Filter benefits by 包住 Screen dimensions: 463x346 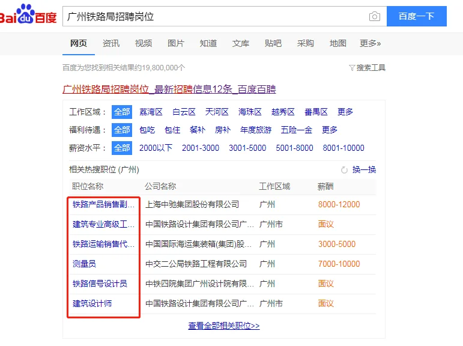point(172,130)
